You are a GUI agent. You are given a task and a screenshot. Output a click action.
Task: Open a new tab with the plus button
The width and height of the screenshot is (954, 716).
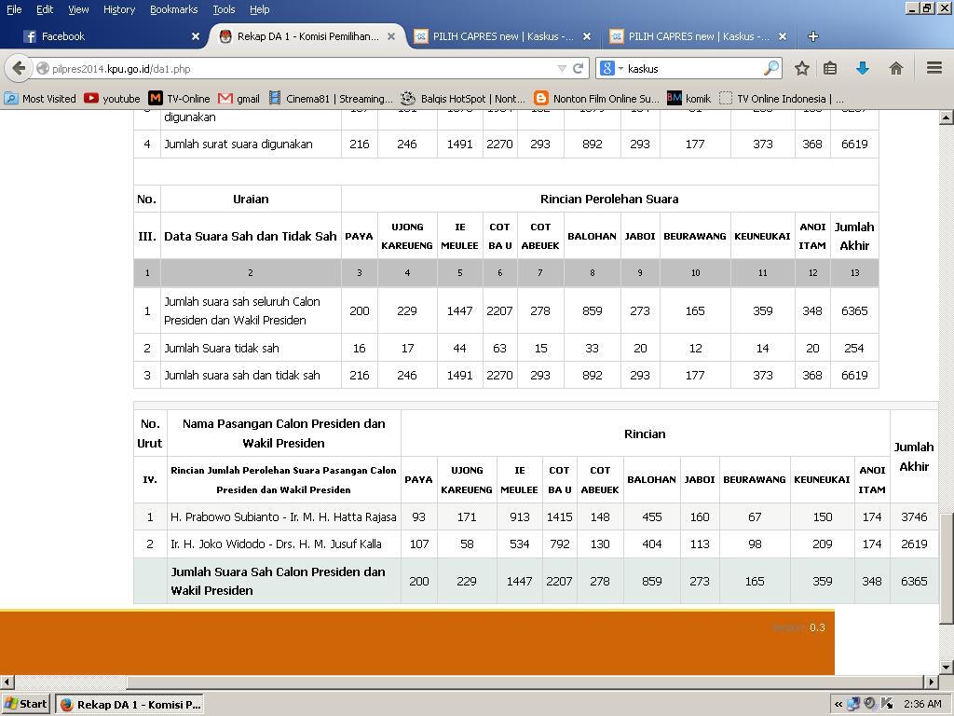[x=812, y=36]
